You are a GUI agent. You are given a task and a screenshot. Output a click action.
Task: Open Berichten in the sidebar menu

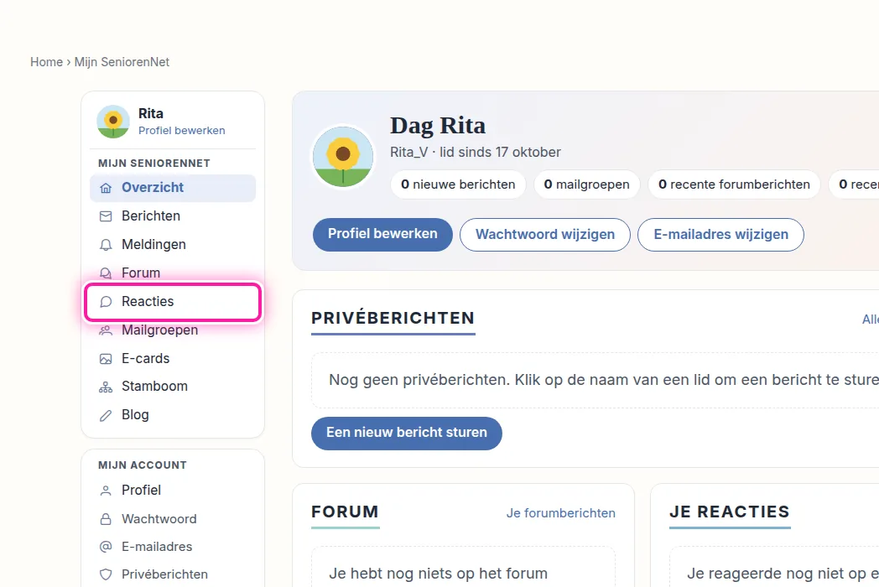[x=173, y=216]
